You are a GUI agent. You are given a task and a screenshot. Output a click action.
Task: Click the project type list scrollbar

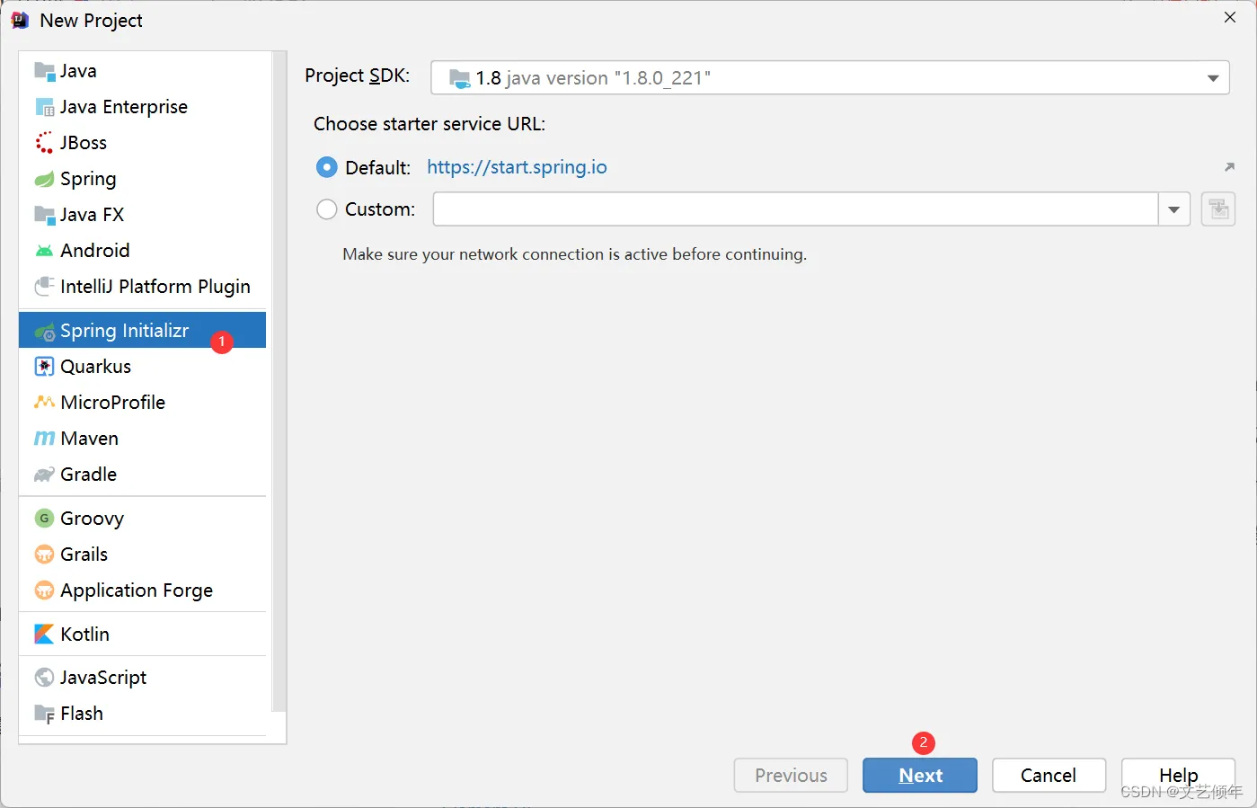click(279, 382)
